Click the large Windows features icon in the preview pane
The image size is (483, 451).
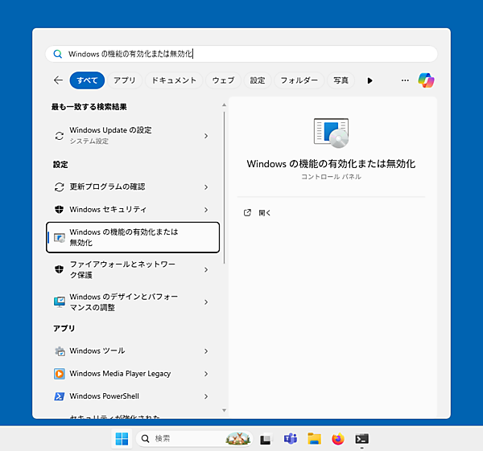(331, 133)
